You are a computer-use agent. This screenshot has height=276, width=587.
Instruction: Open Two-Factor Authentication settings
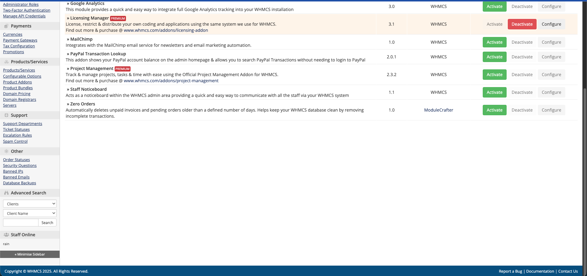click(27, 10)
